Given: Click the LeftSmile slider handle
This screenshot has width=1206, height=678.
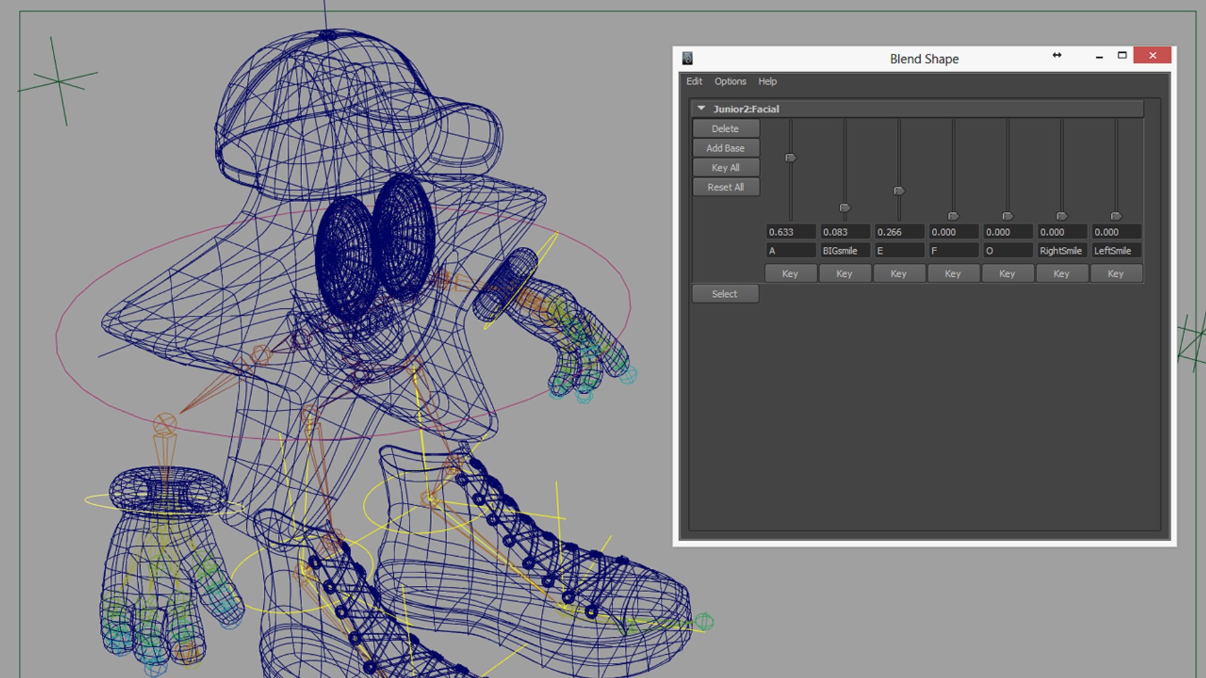Looking at the screenshot, I should tap(1116, 216).
